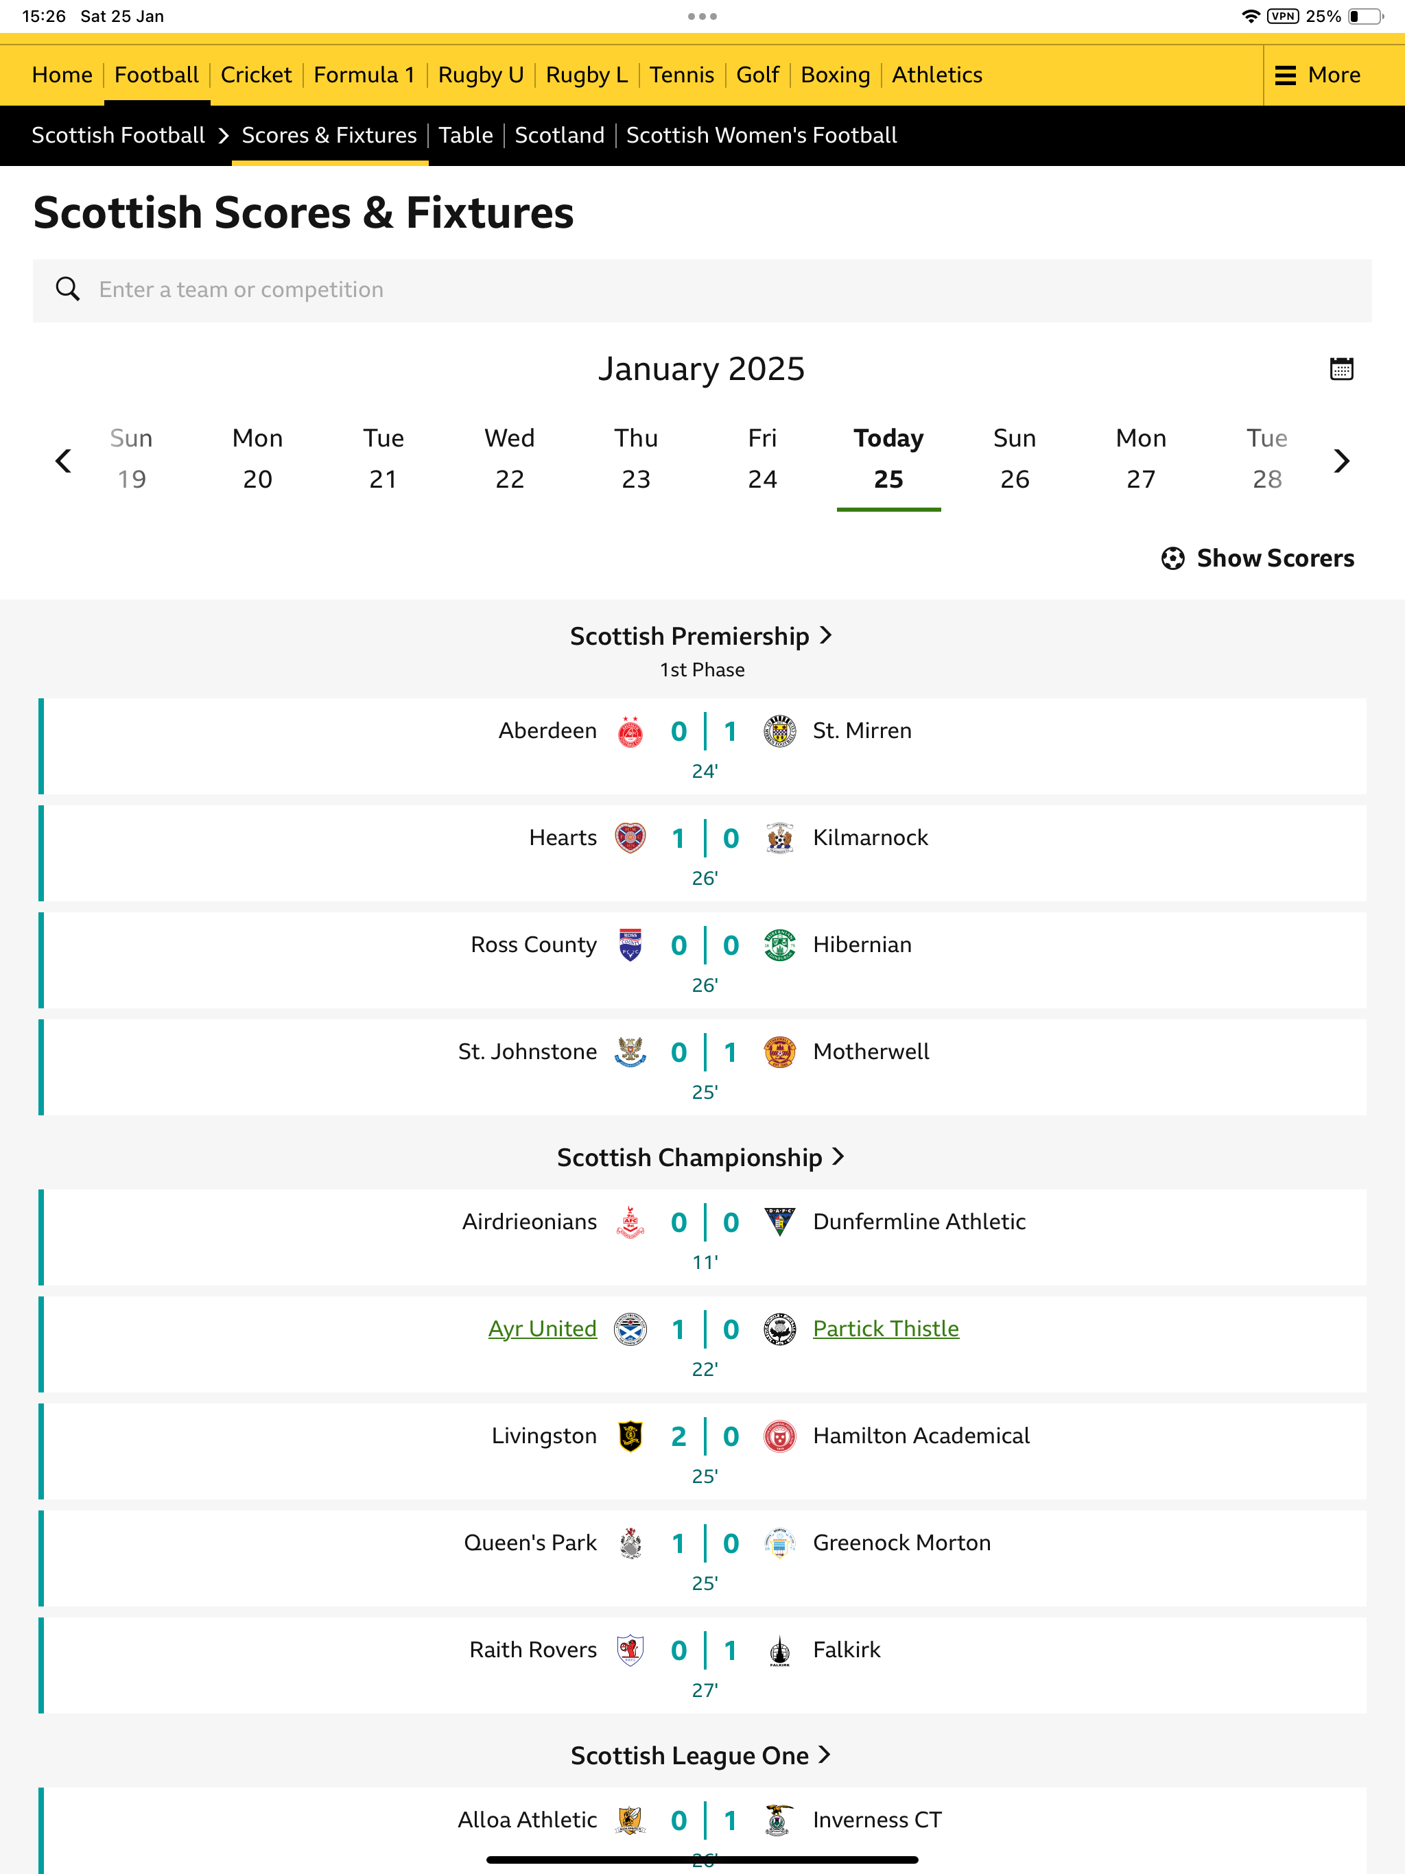Viewport: 1405px width, 1874px height.
Task: Toggle Show Scorers on
Action: [x=1258, y=558]
